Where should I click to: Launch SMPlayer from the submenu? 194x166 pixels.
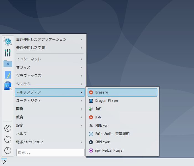[x=122, y=142]
